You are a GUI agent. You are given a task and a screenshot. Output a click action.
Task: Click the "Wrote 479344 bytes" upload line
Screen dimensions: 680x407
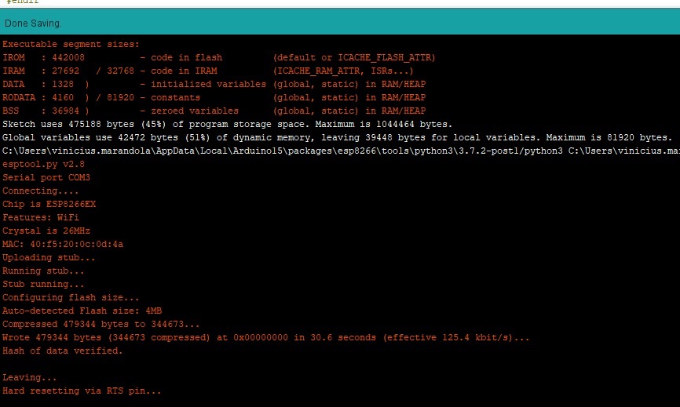(x=265, y=337)
